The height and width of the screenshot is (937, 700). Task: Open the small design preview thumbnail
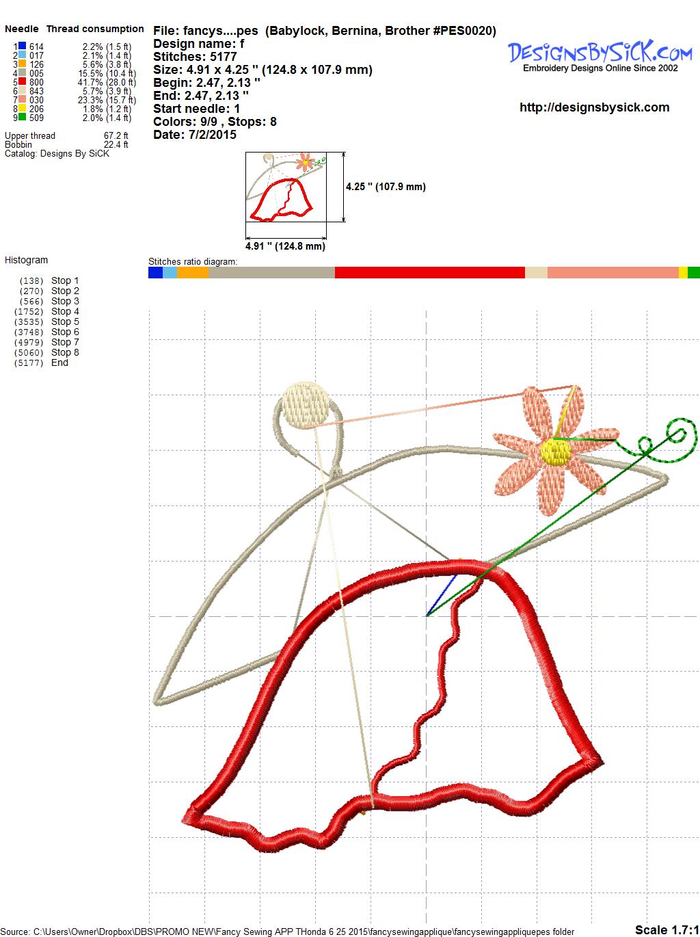[x=285, y=187]
